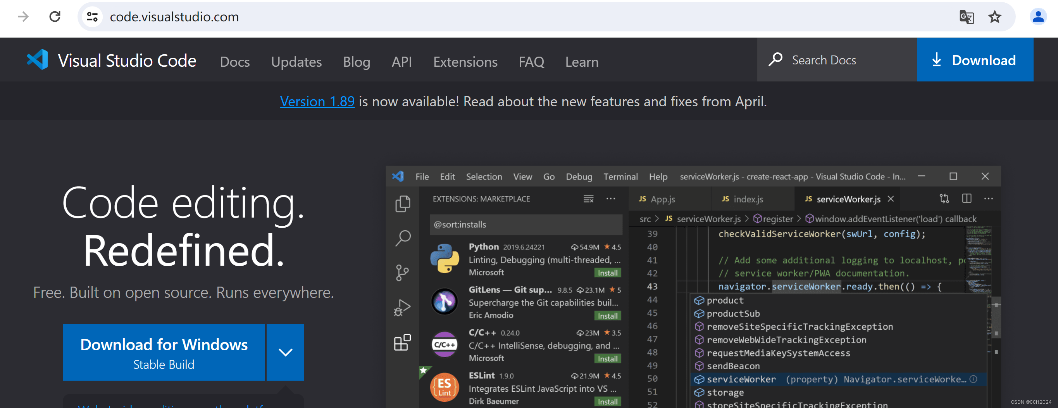The image size is (1058, 408).
Task: Open the browser profile avatar
Action: (x=1038, y=17)
